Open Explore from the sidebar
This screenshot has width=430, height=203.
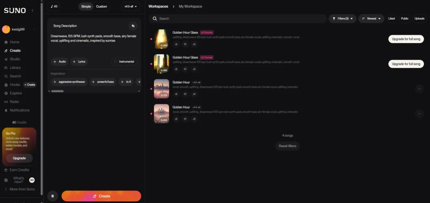[13, 93]
